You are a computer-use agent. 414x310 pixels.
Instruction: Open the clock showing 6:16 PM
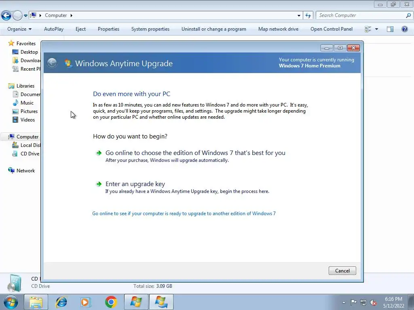pyautogui.click(x=393, y=302)
